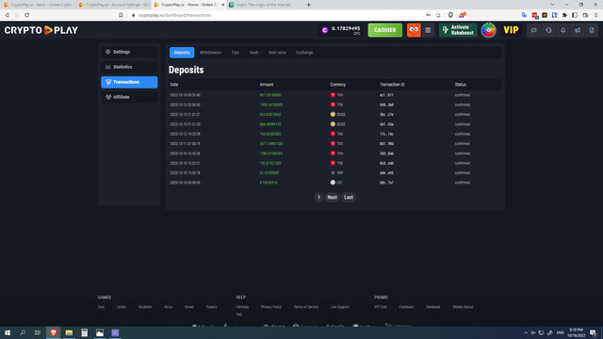Open the notifications bell
The width and height of the screenshot is (603, 339).
563,30
